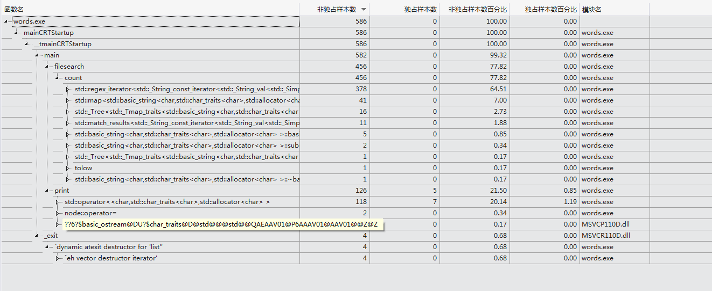Sort by 非独占样本数百分比 column header
Screen dimensions: 712x291
(x=474, y=10)
